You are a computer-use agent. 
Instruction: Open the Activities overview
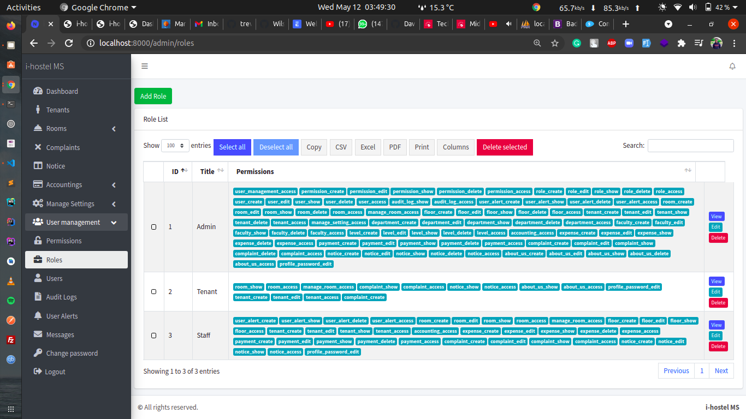23,7
